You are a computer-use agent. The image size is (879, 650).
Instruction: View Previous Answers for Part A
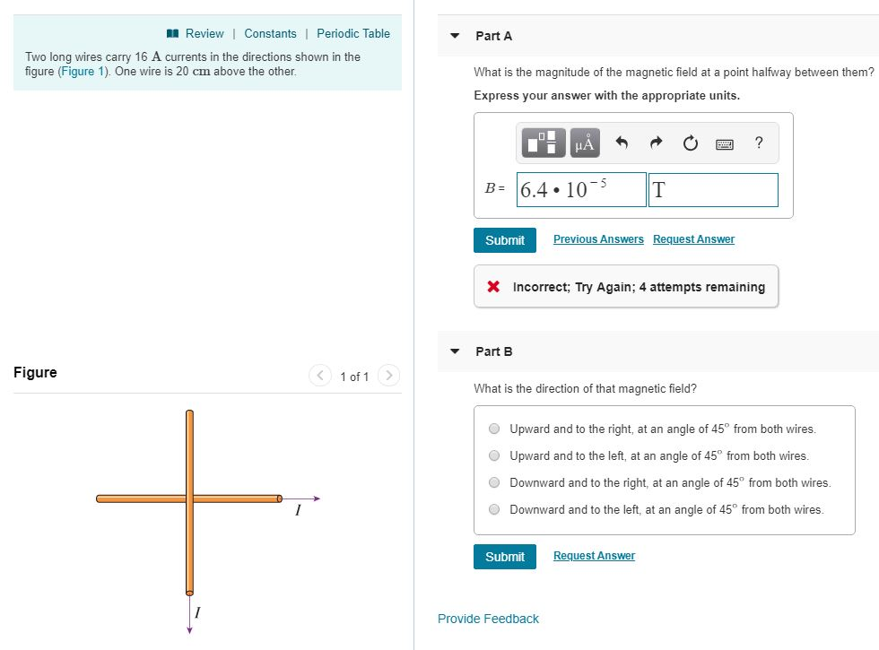coord(597,238)
